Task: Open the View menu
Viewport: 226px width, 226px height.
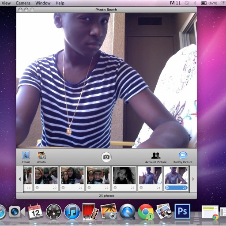Action: pyautogui.click(x=6, y=3)
